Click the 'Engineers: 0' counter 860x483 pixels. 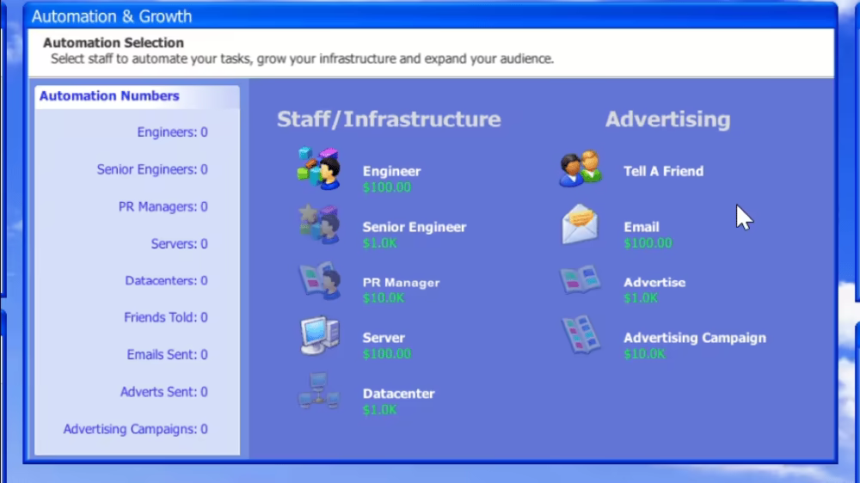(x=172, y=132)
